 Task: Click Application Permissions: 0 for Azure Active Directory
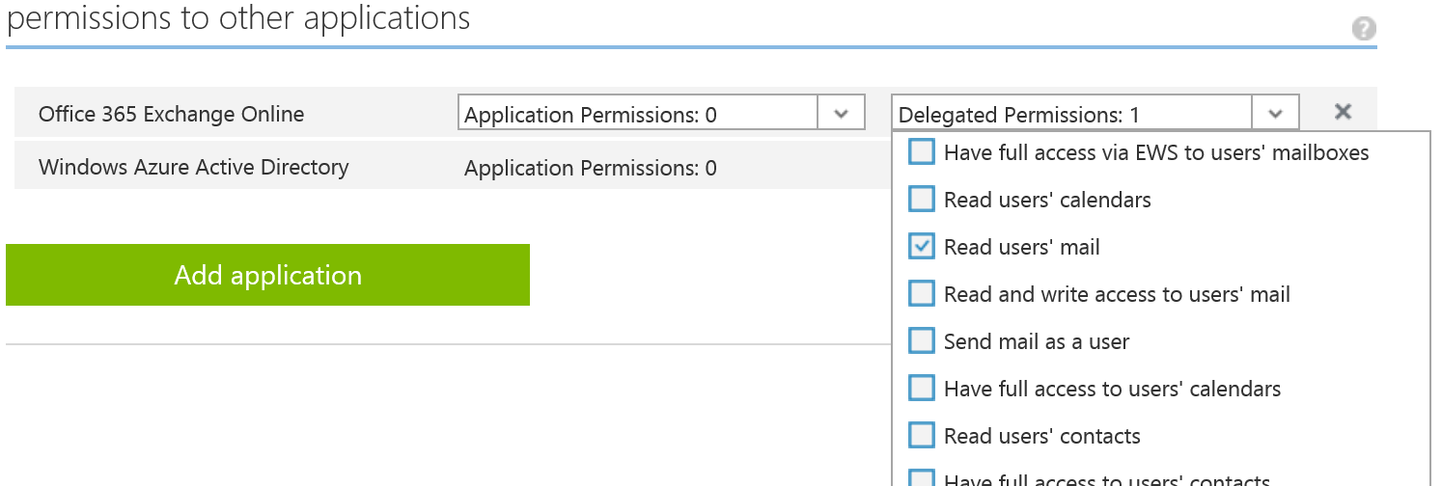coord(591,168)
